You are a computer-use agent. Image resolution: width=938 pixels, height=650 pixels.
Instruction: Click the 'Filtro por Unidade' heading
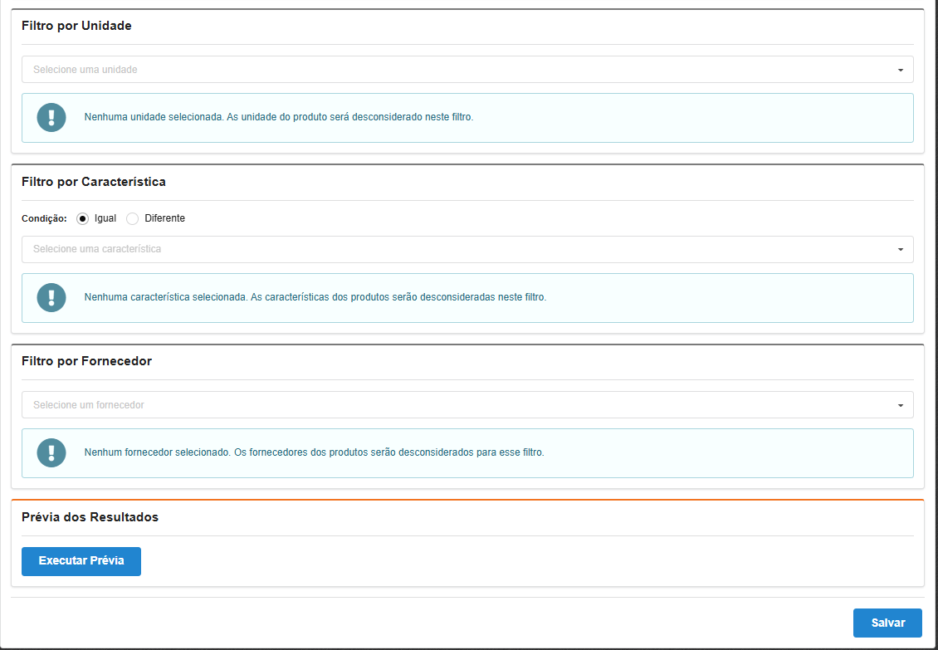(x=76, y=26)
